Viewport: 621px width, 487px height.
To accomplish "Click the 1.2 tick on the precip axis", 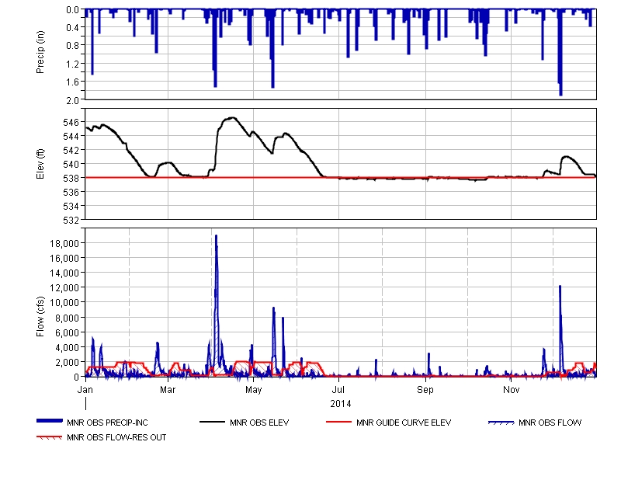I will coord(72,64).
